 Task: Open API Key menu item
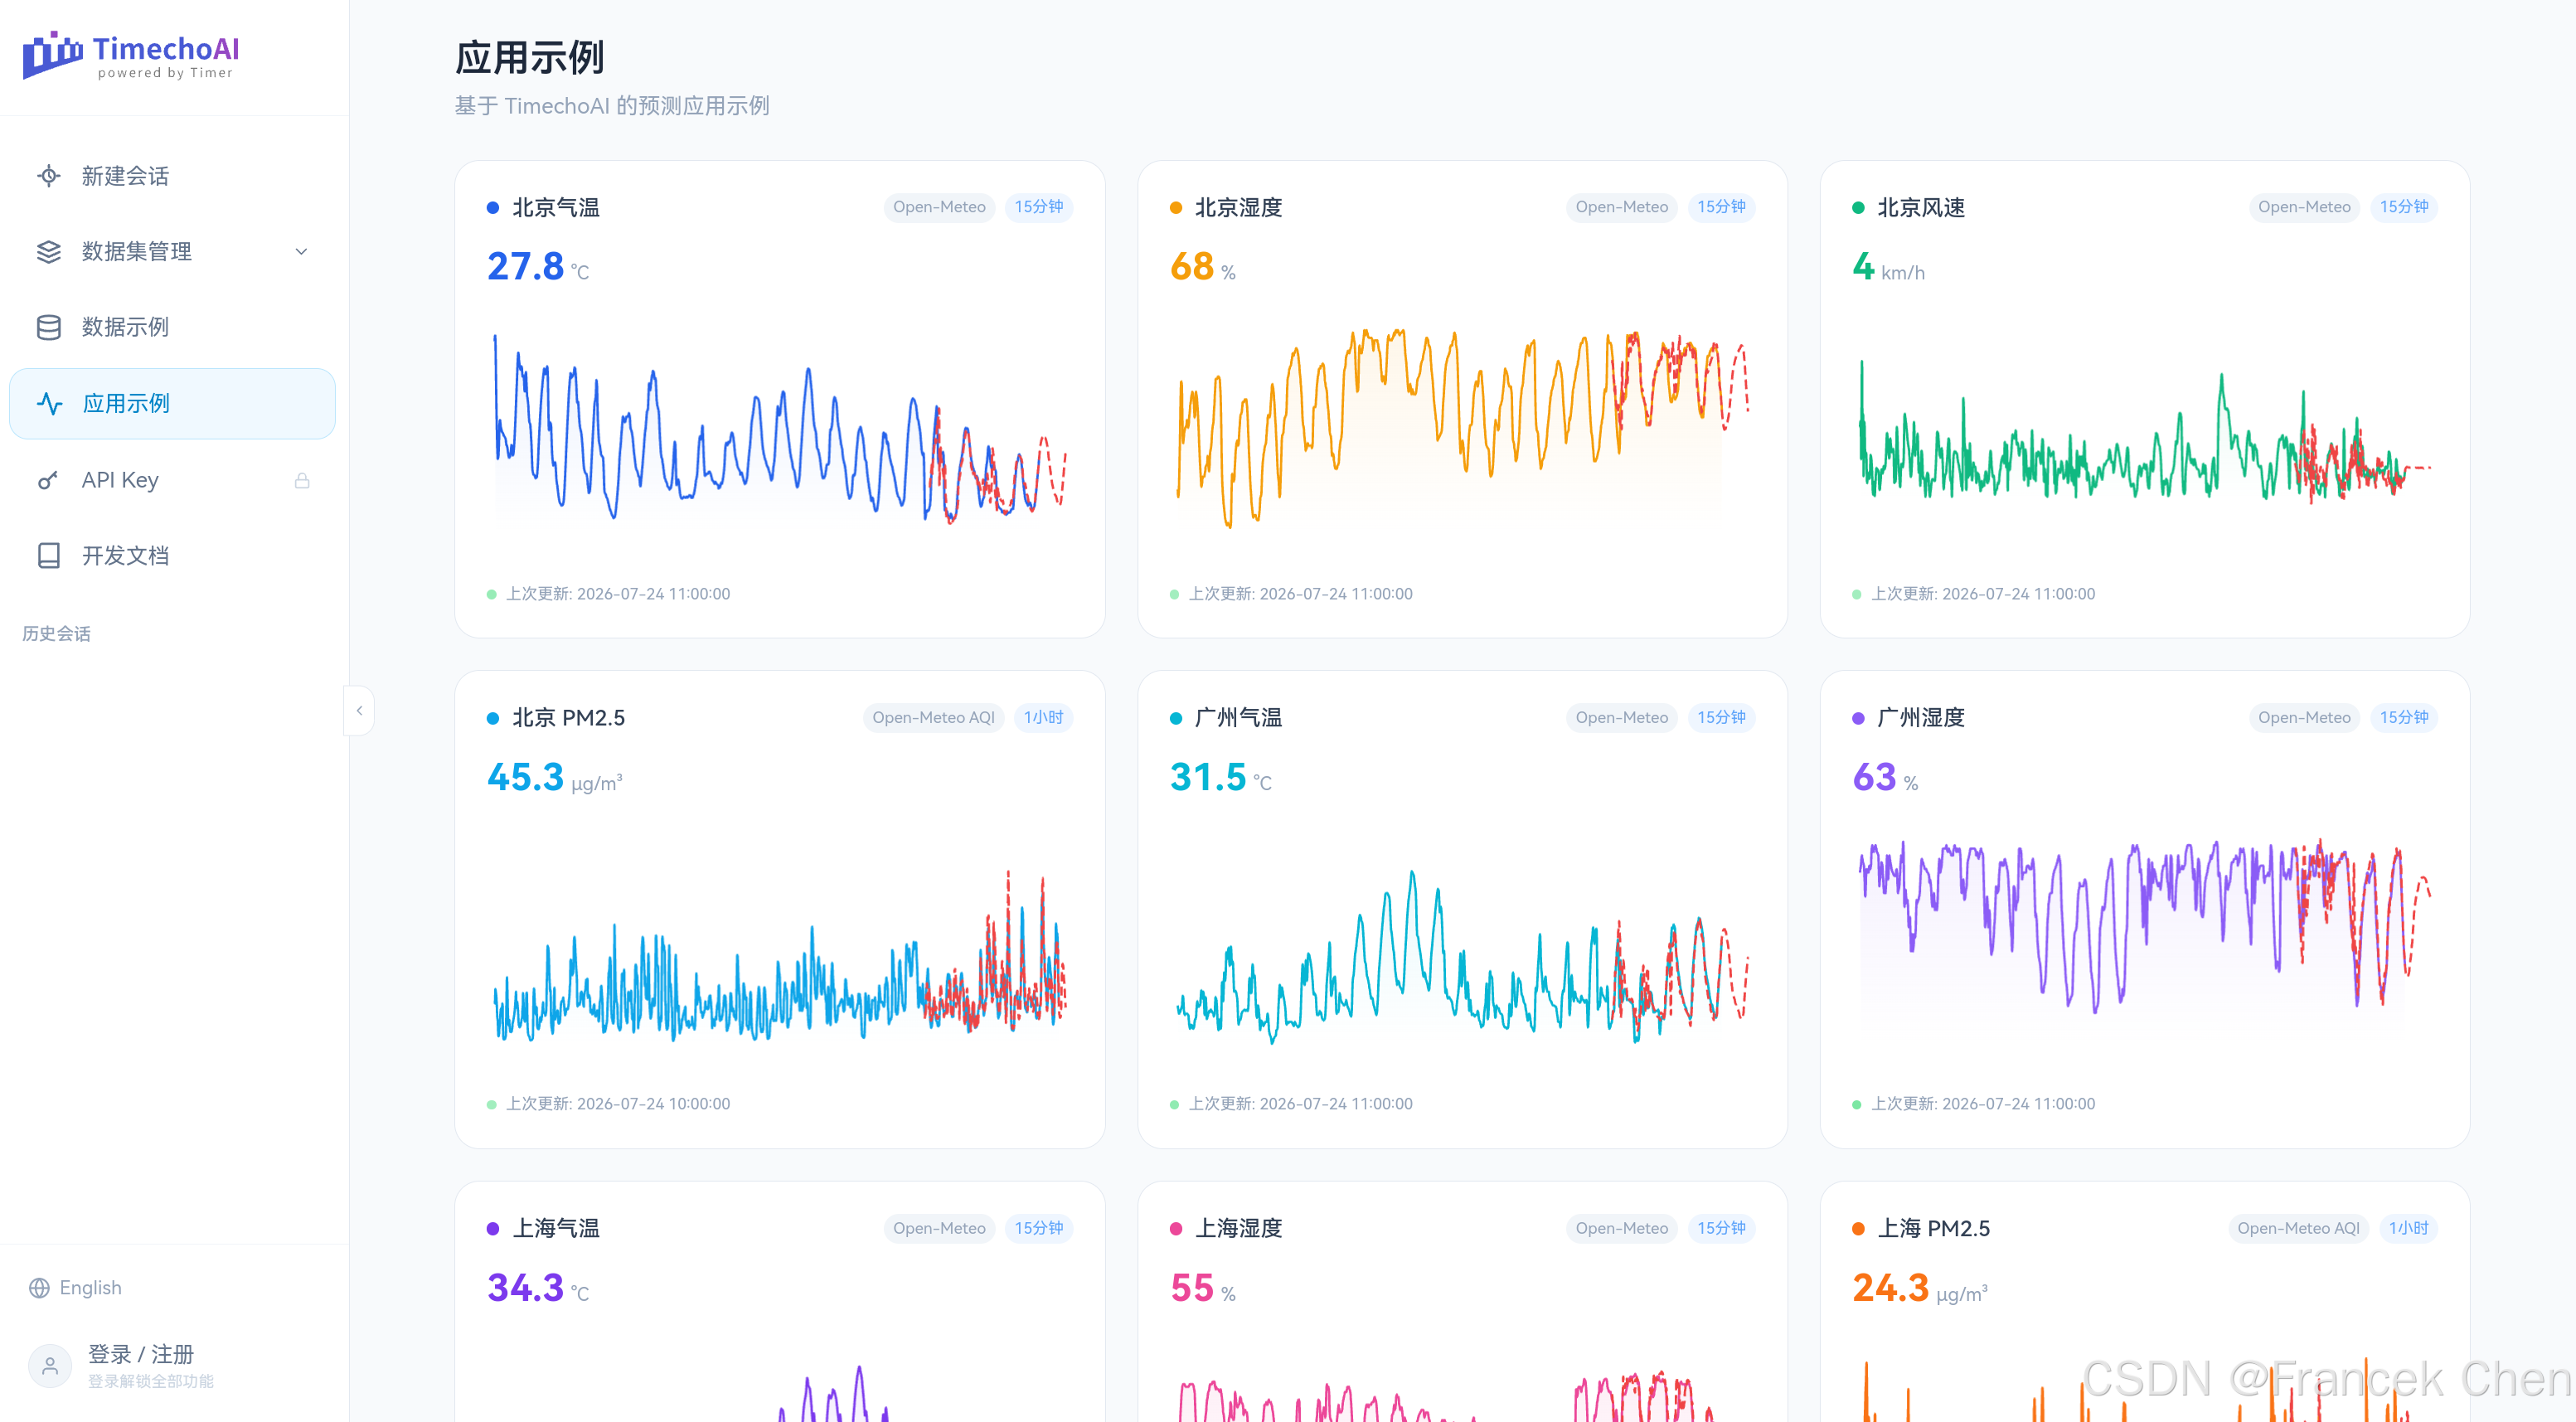click(172, 480)
